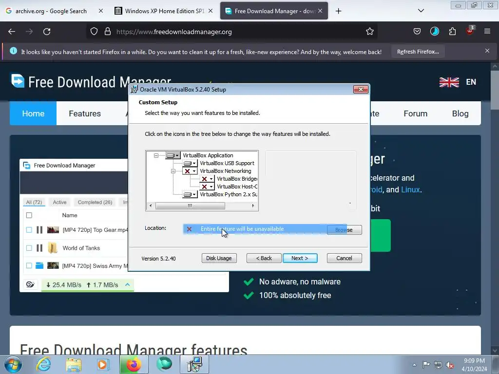
Task: Switch to the archive.org Google Search tab
Action: coord(51,11)
